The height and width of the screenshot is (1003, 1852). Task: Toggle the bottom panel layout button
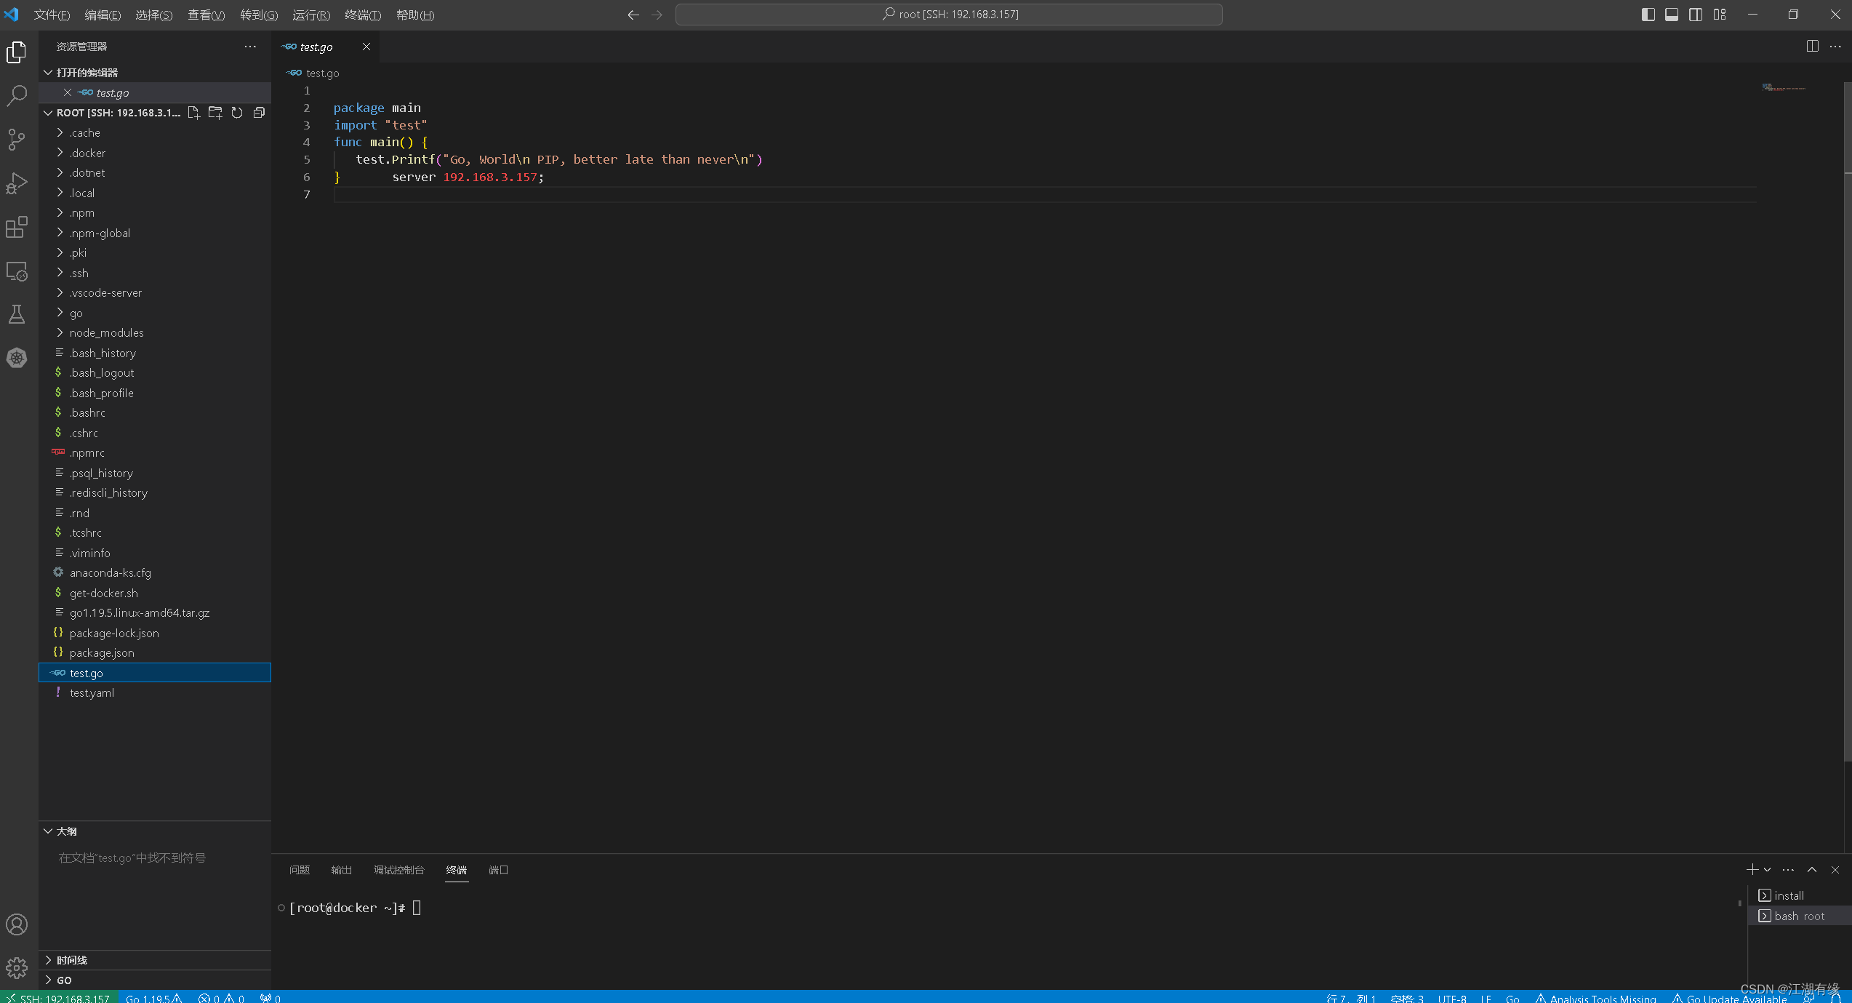click(1672, 15)
